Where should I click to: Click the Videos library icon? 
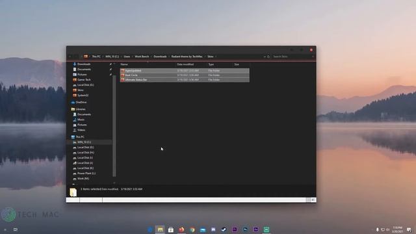click(x=75, y=130)
